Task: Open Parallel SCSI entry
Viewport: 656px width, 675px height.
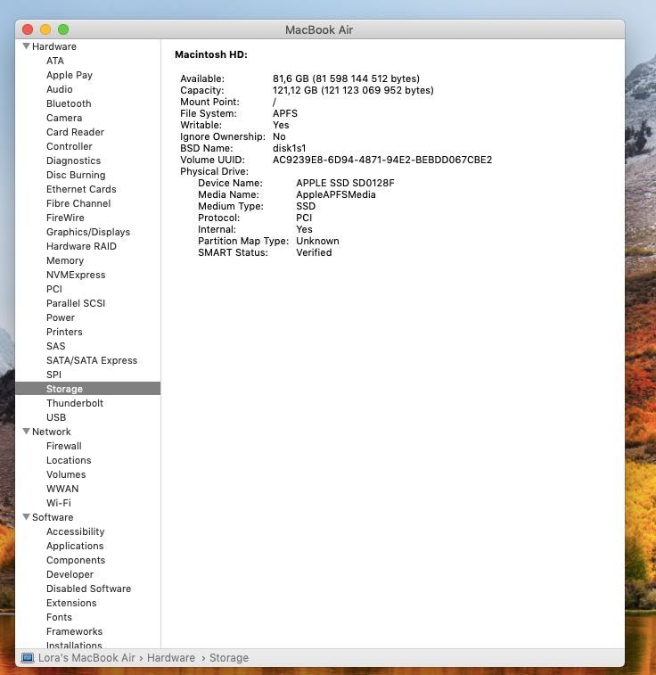Action: point(76,303)
